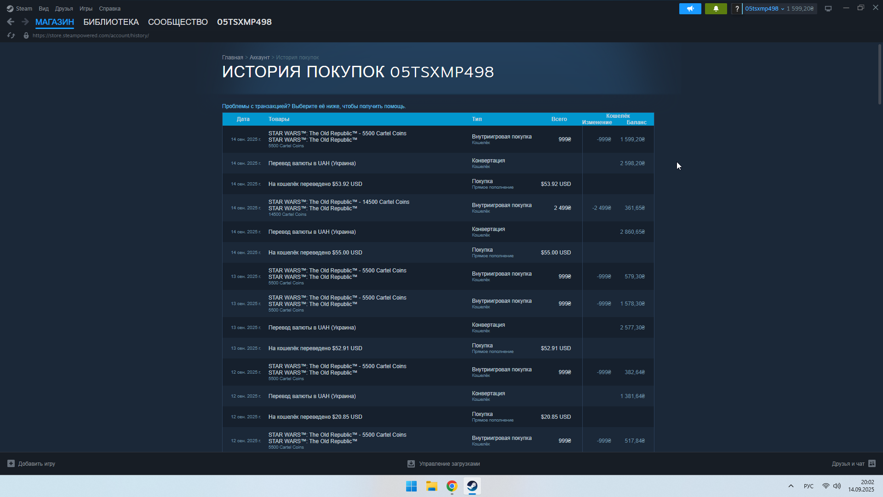Open File Explorer from the taskbar
Screen dimensions: 883x497
[431, 486]
